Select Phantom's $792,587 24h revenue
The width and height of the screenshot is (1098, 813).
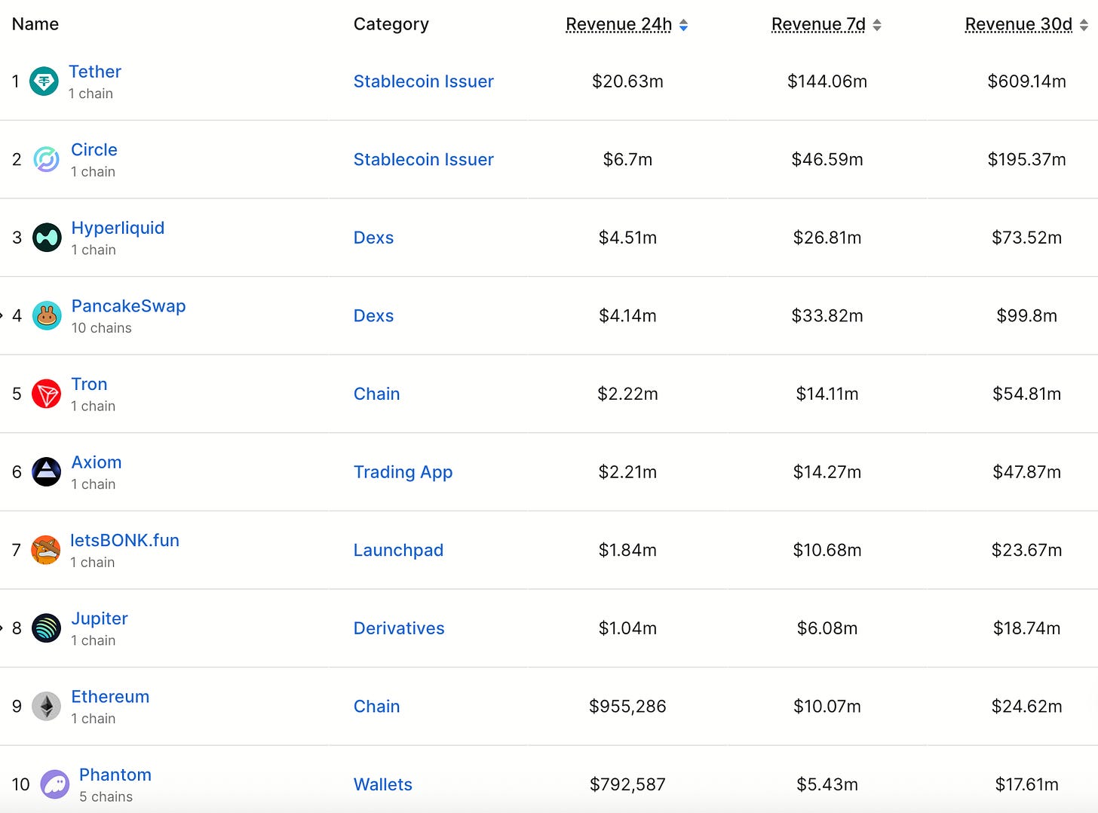pos(627,784)
